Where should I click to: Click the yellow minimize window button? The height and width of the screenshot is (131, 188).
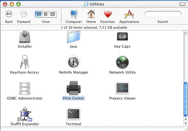pos(12,4)
